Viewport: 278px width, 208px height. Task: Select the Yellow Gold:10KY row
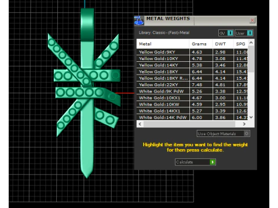coord(192,58)
